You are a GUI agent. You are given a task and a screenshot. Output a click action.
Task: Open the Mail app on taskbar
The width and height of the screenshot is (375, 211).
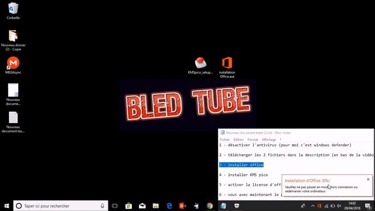pyautogui.click(x=142, y=206)
